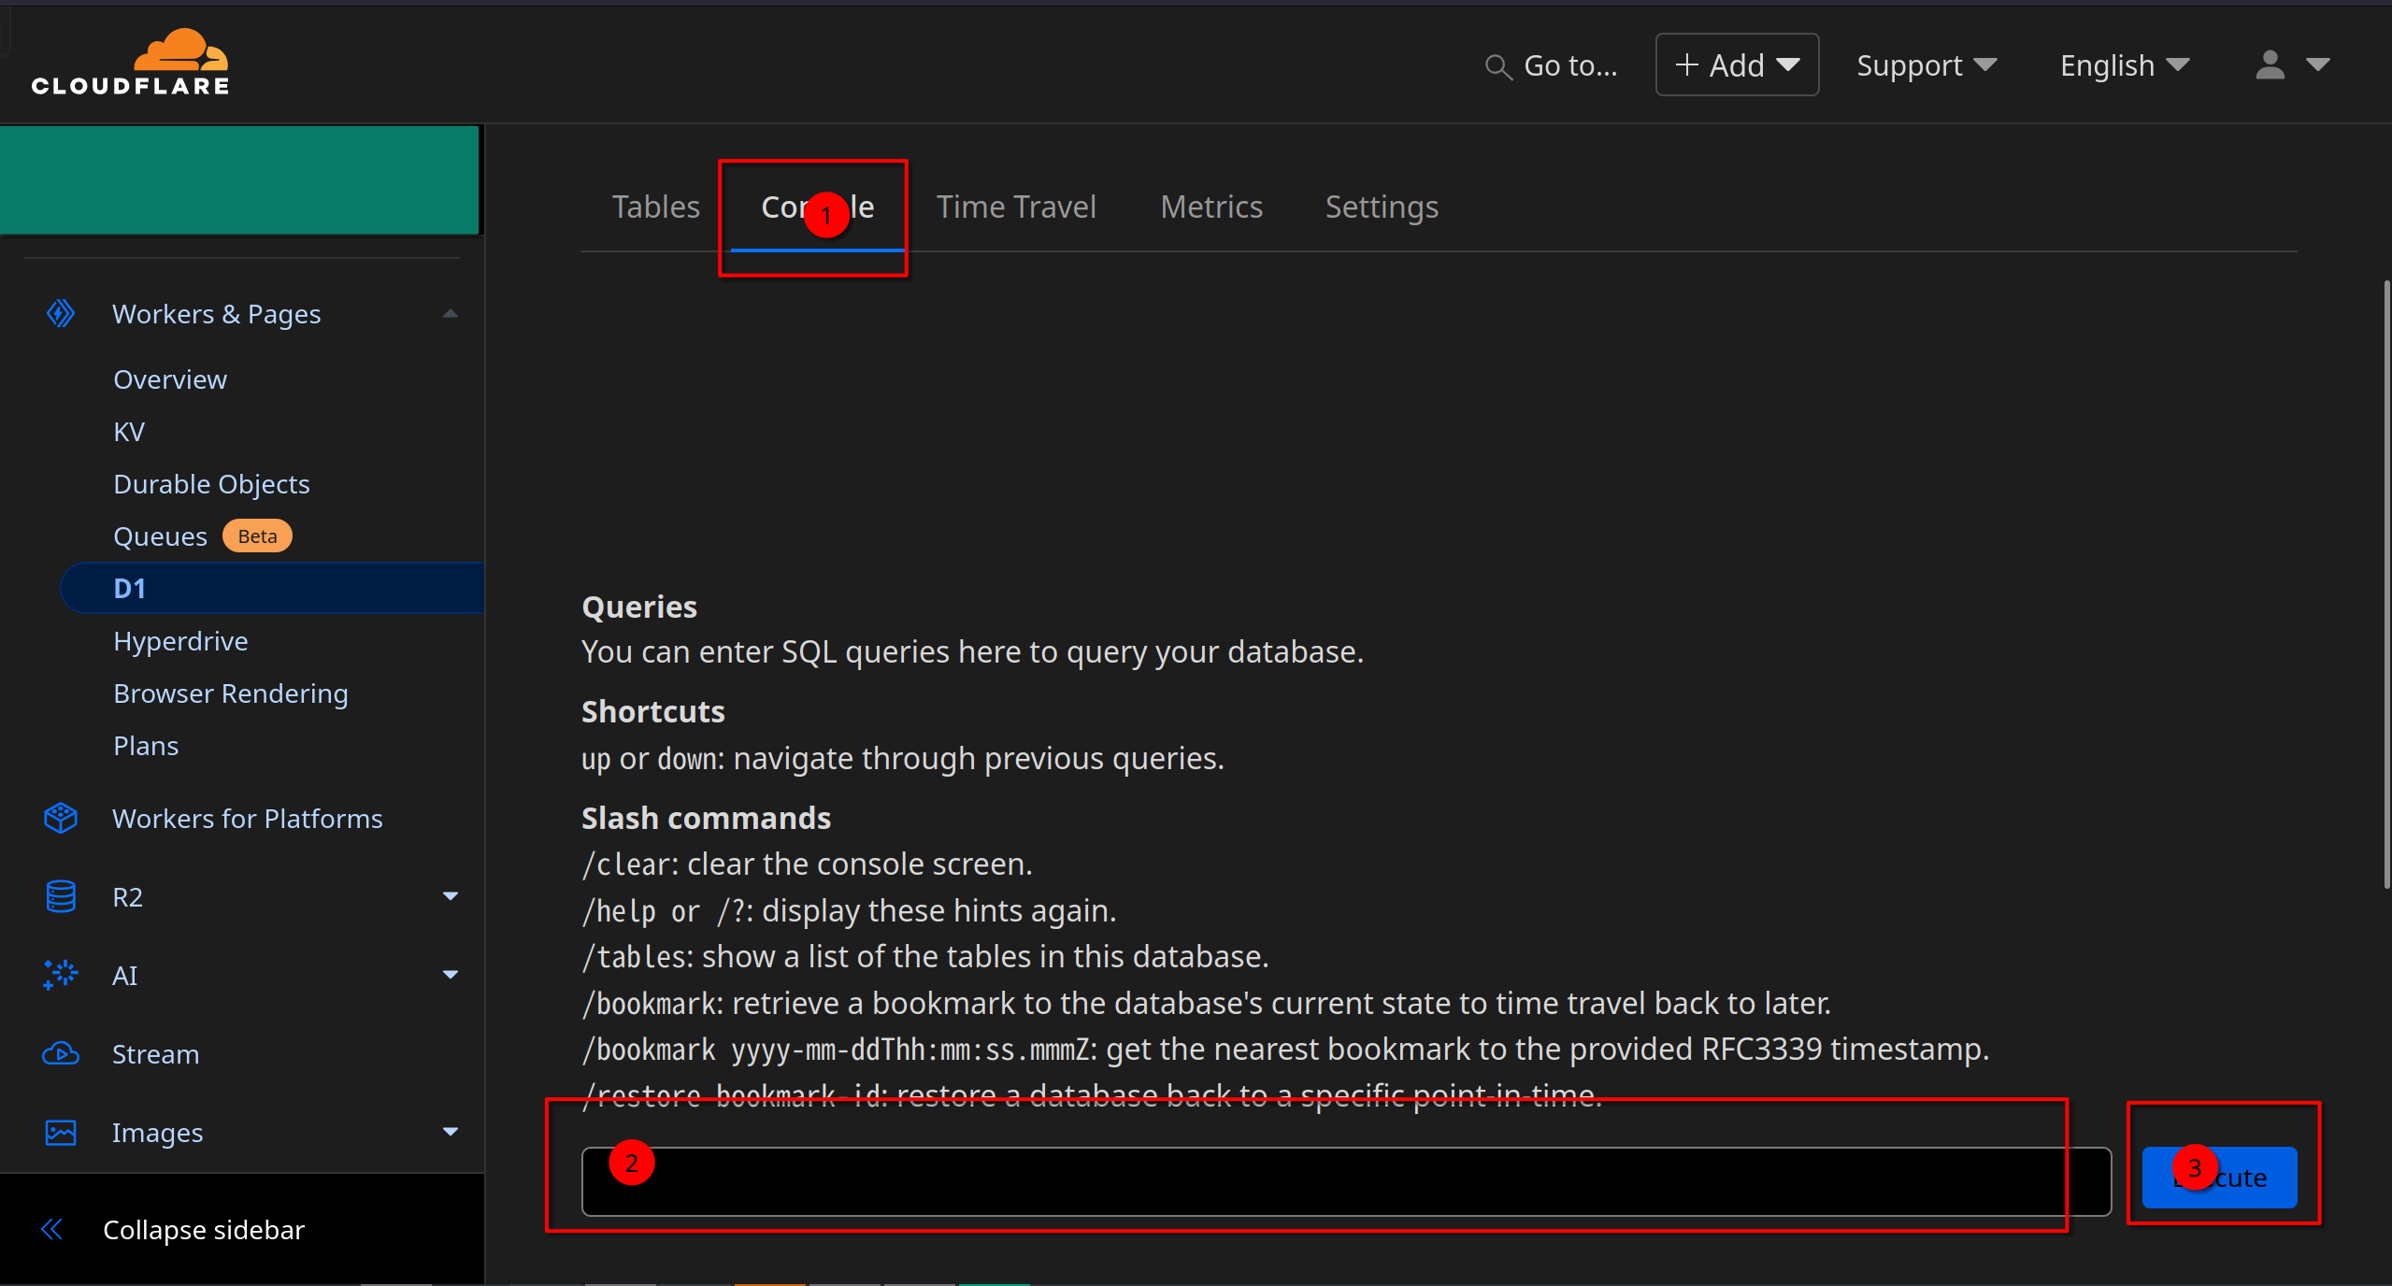The image size is (2392, 1286).
Task: Switch to the Time Travel tab
Action: point(1016,207)
